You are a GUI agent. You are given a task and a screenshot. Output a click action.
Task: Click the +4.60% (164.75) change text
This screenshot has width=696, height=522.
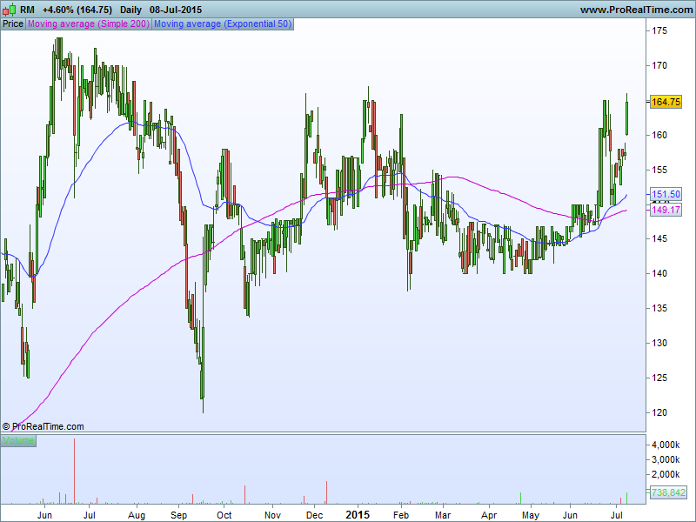(77, 10)
